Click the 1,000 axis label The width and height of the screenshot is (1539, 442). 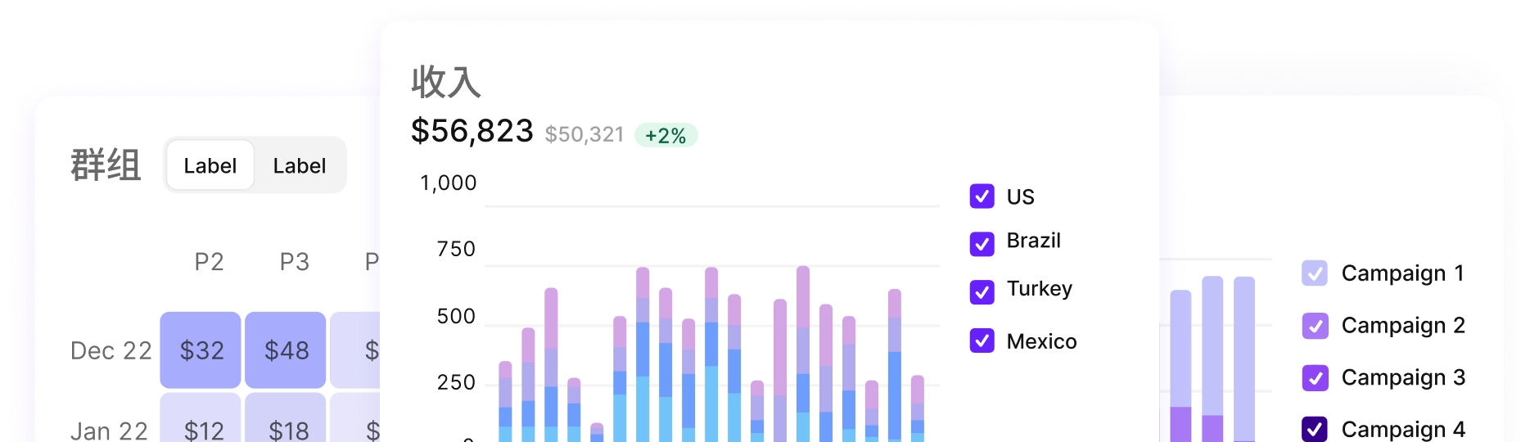(x=449, y=183)
